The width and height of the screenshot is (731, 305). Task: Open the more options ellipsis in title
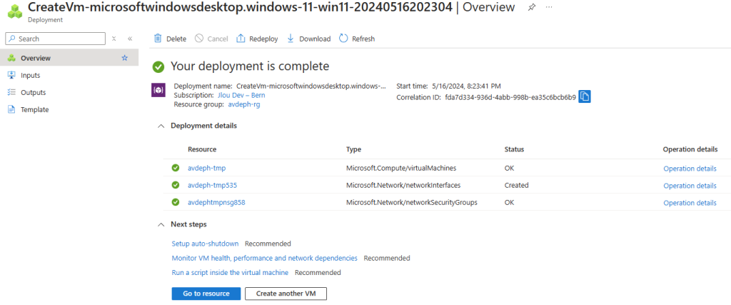[549, 7]
